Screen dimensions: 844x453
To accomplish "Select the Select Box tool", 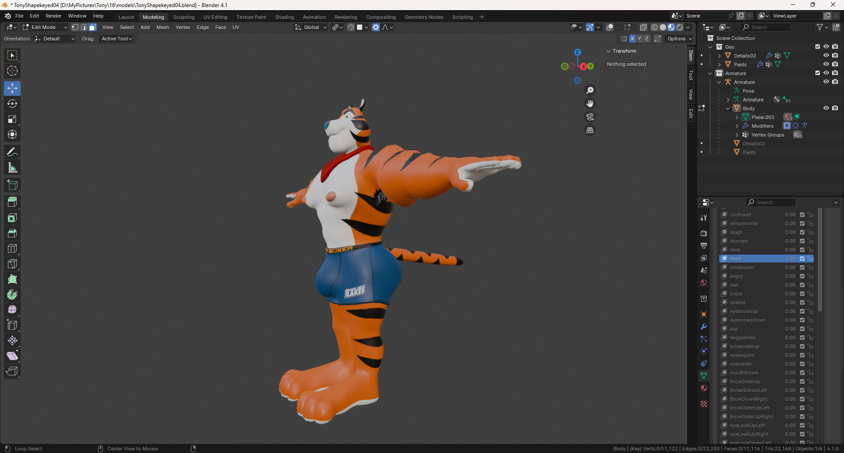I will pos(12,55).
